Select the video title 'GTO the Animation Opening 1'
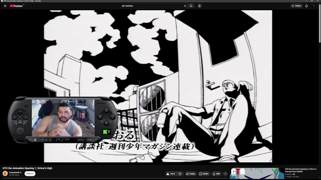 [x=27, y=168]
